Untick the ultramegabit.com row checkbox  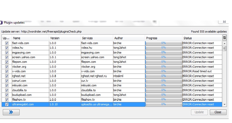click(7, 104)
